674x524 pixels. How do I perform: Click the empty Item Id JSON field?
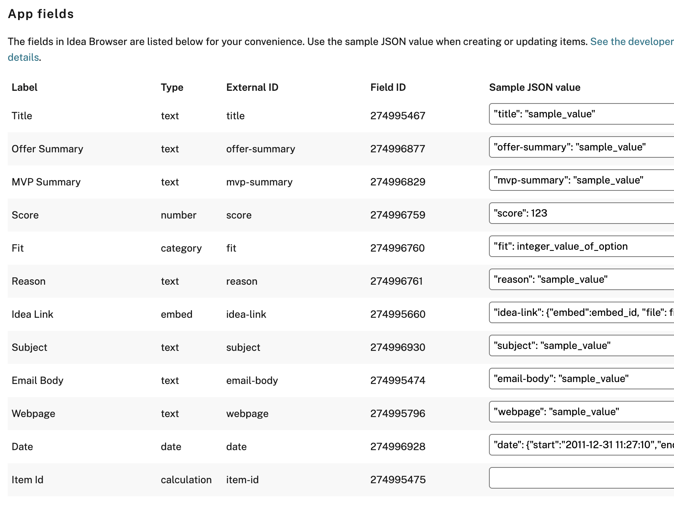click(x=581, y=478)
